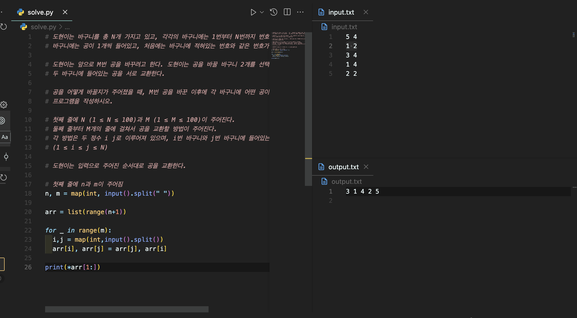577x318 pixels.
Task: Click the input.txt breadcrumb label
Action: (x=344, y=27)
